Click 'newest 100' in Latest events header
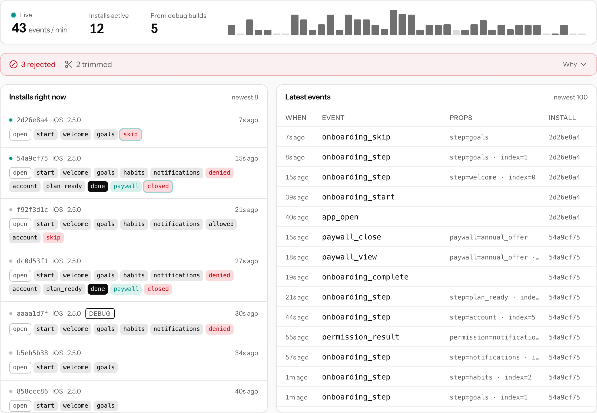The height and width of the screenshot is (413, 597). click(x=571, y=97)
